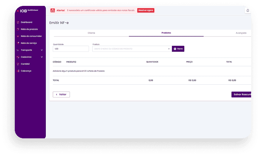Click the Voltar button

[x=61, y=94]
